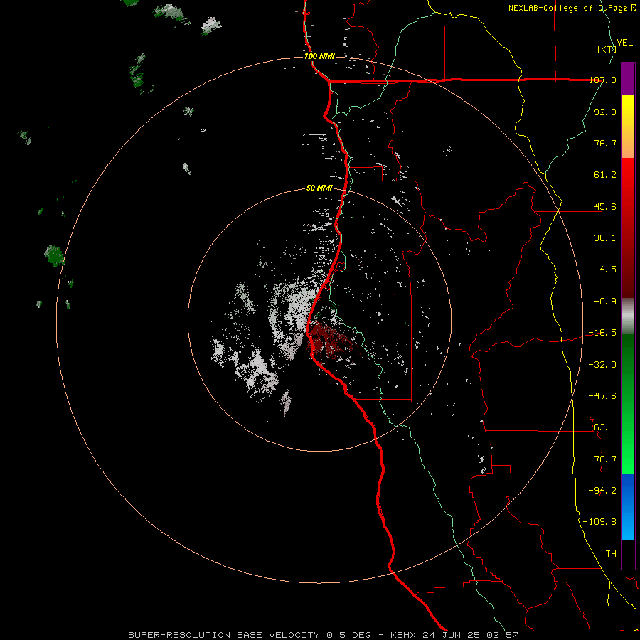Click the -78.7 velocity scale value

[602, 459]
